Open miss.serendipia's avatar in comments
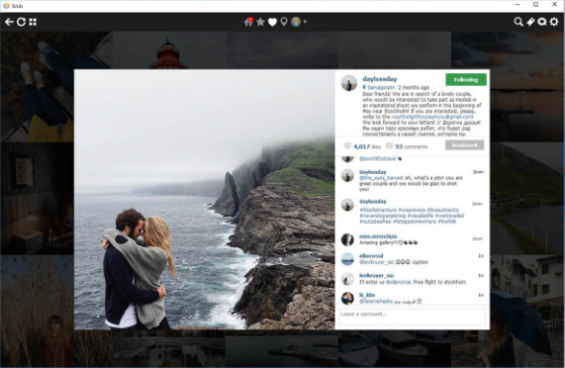Viewport: 565px width, 368px height. (x=347, y=239)
